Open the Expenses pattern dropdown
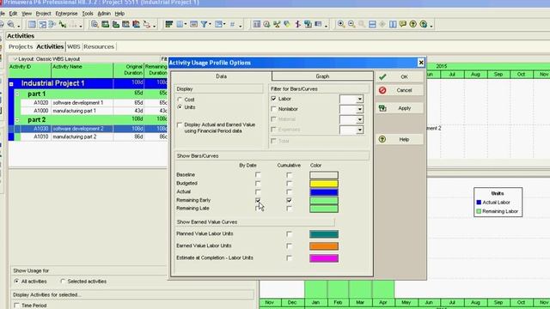 (x=359, y=130)
